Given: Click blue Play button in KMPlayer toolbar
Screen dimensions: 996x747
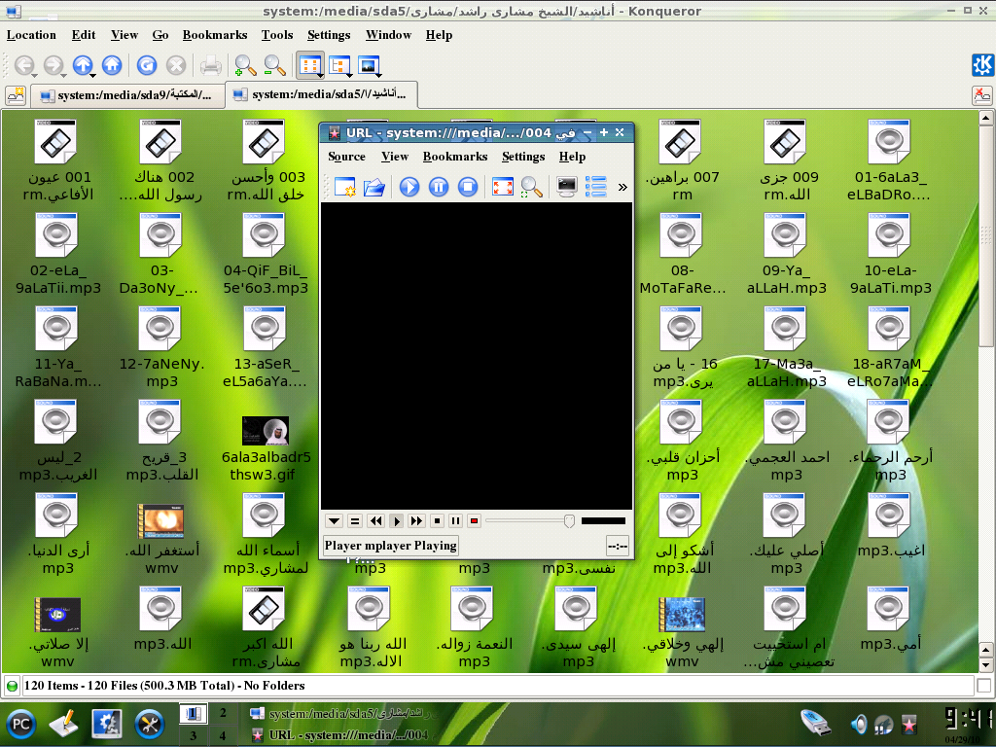Looking at the screenshot, I should [x=409, y=187].
